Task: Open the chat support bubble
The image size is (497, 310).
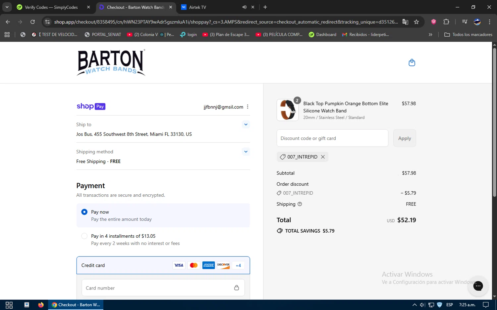Action: [478, 286]
